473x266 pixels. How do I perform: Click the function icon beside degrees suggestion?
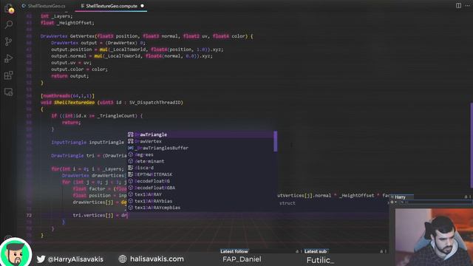130,154
